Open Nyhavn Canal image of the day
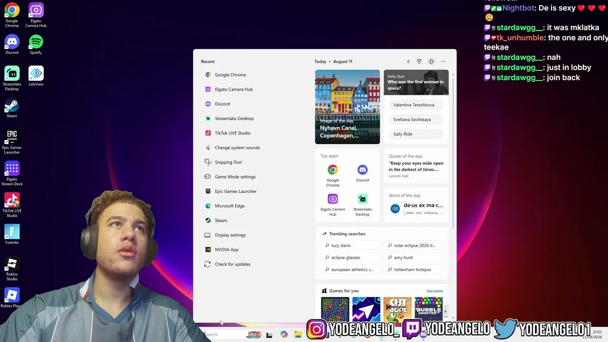 tap(347, 107)
